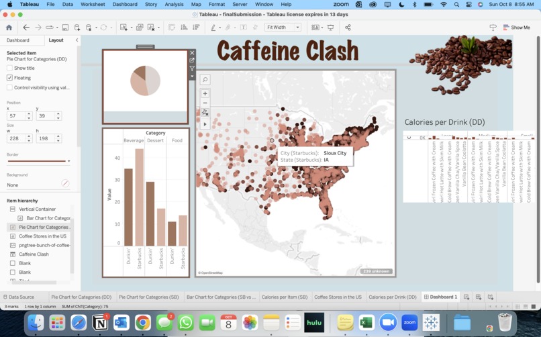
Task: Open the Data Source tab
Action: click(19, 297)
